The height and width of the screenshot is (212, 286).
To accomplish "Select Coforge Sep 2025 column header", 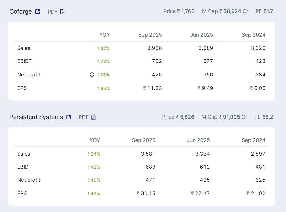I will tap(150, 35).
